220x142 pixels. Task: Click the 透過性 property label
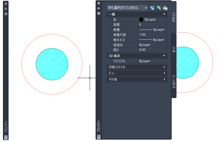[x=118, y=45]
